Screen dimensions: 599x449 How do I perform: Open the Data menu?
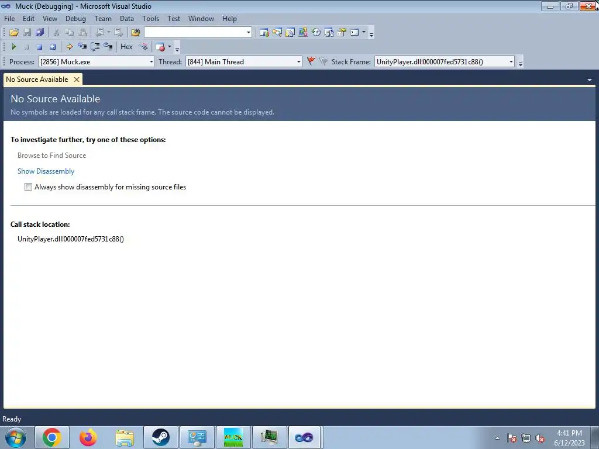point(127,18)
